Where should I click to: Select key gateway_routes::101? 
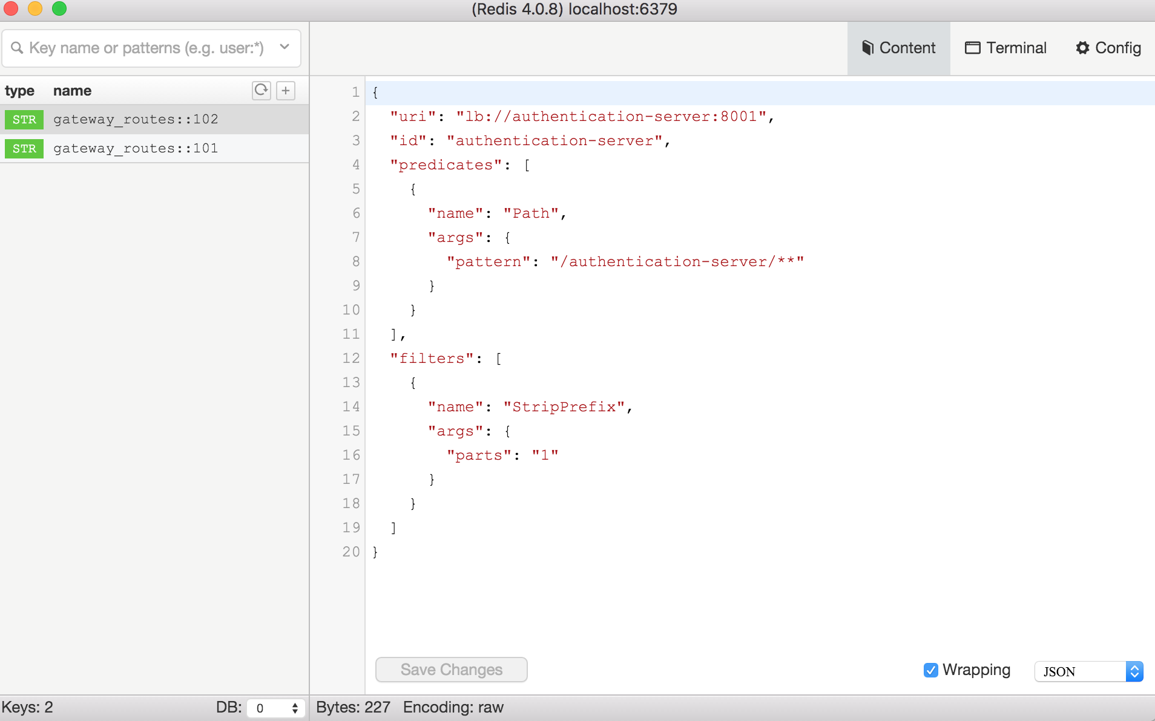click(136, 148)
